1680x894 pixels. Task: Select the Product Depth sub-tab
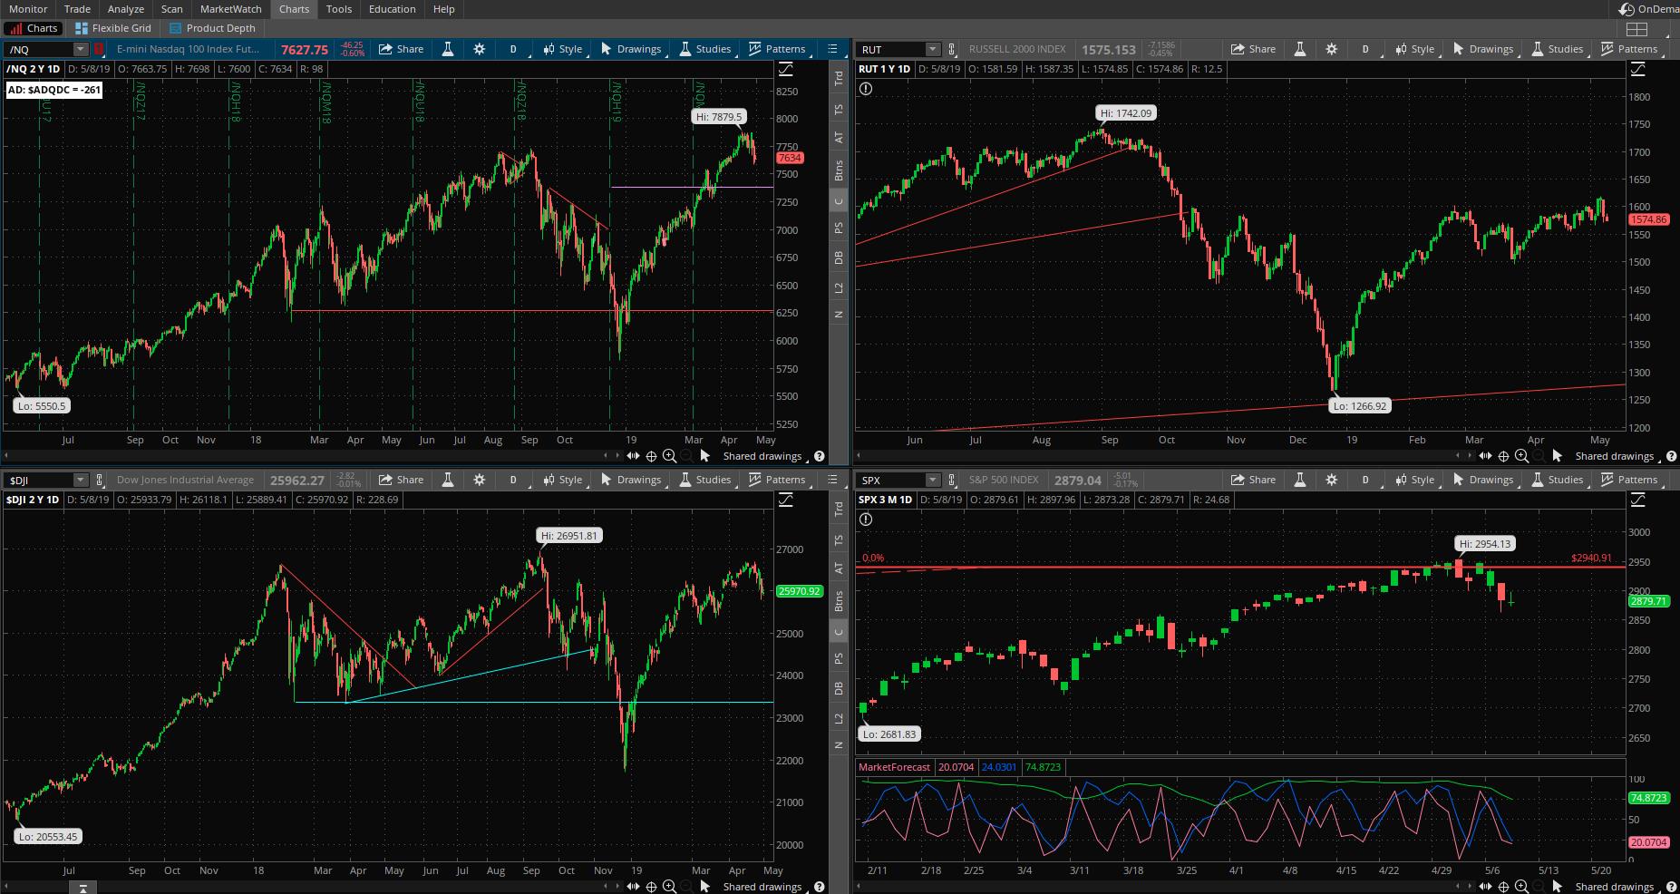(x=213, y=28)
